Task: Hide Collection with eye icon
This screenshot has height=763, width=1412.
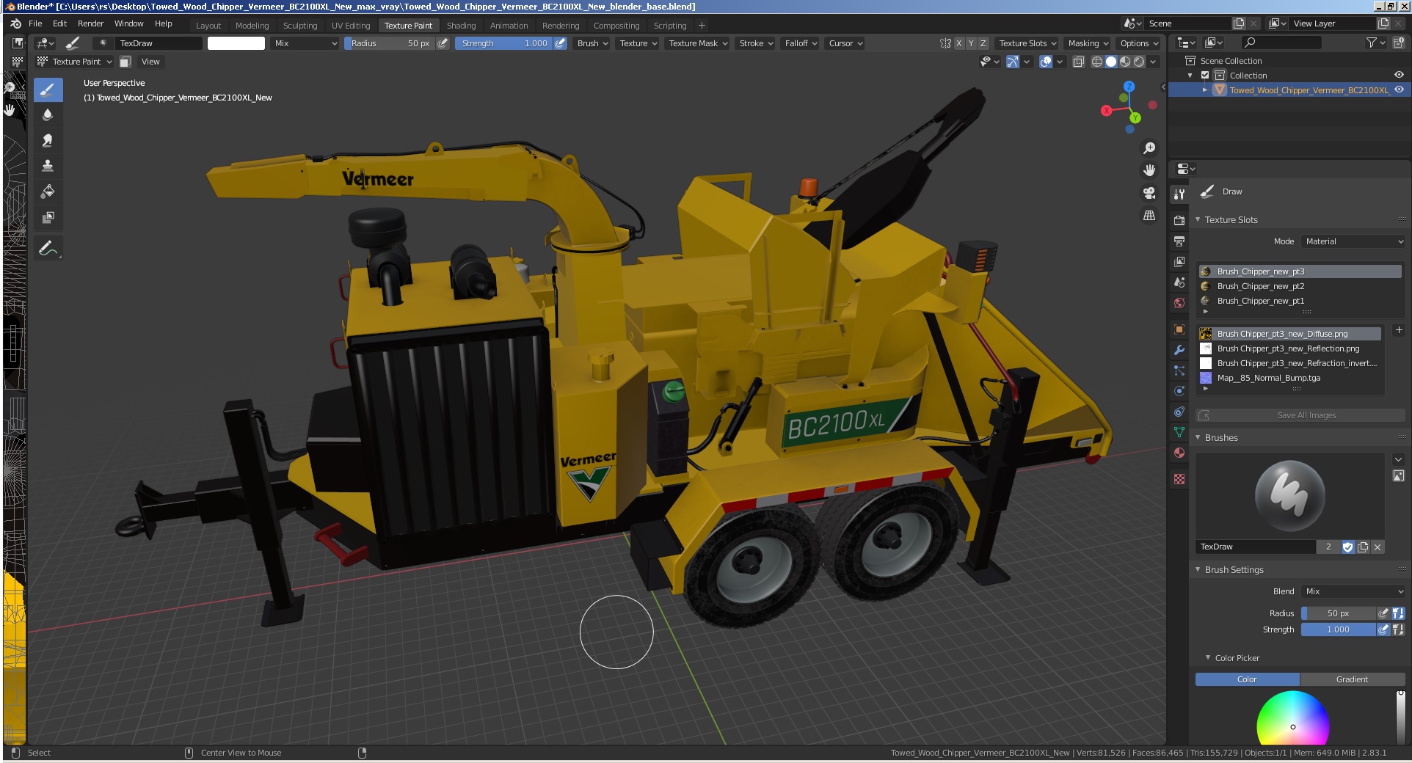Action: [x=1399, y=75]
